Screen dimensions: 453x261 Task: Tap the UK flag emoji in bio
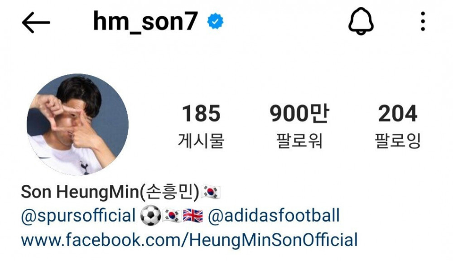point(193,216)
